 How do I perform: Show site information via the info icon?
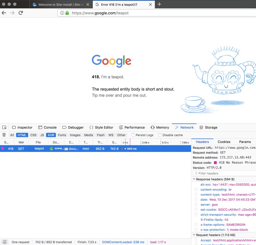click(62, 13)
